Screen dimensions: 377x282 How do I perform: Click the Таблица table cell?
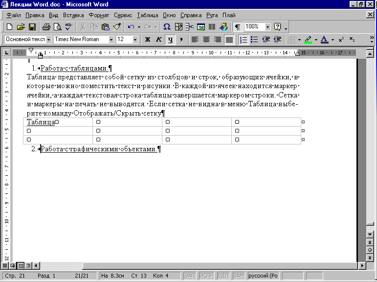(x=58, y=122)
